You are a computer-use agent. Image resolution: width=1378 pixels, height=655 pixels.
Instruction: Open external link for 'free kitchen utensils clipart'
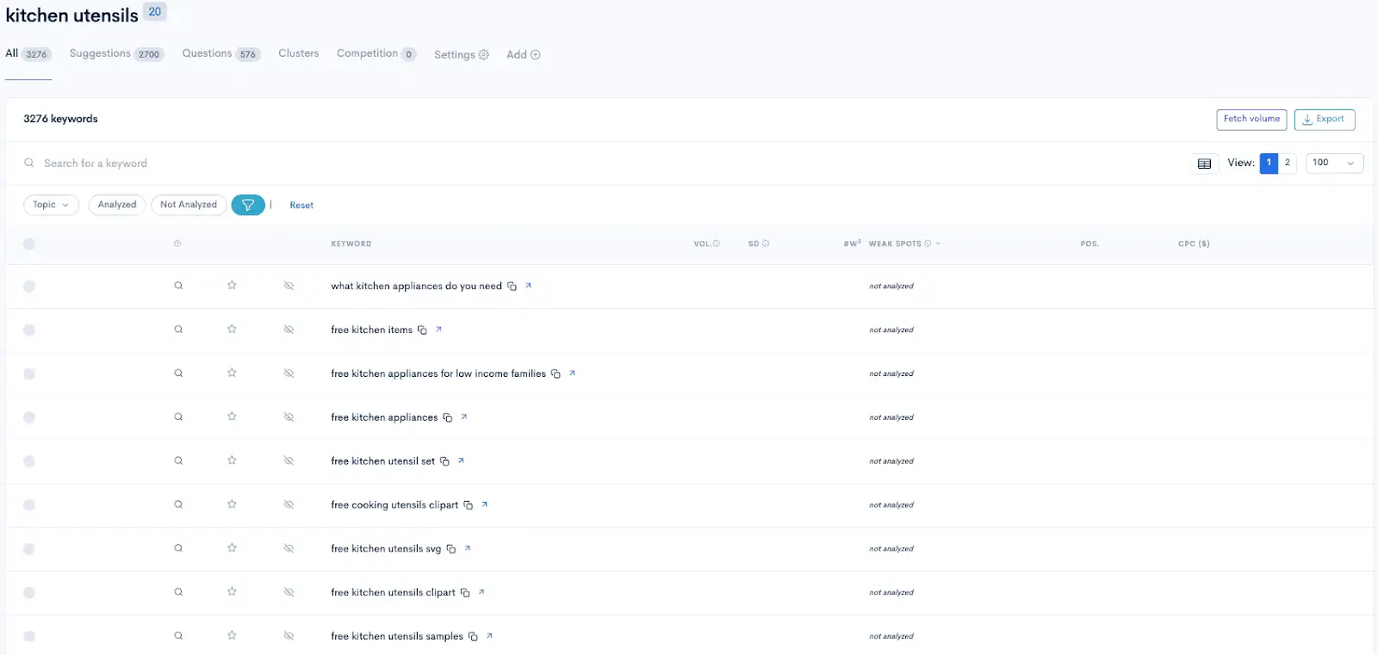coord(481,591)
